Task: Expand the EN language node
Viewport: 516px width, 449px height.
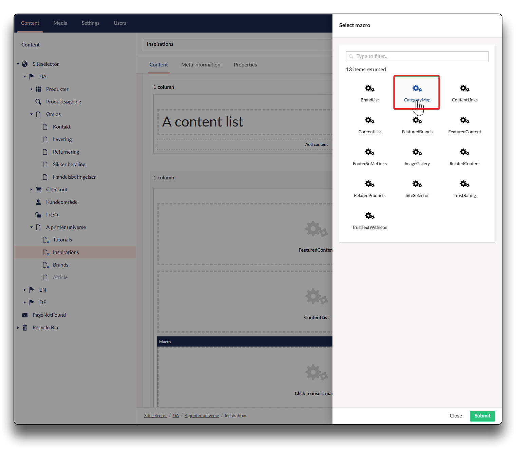Action: click(24, 290)
